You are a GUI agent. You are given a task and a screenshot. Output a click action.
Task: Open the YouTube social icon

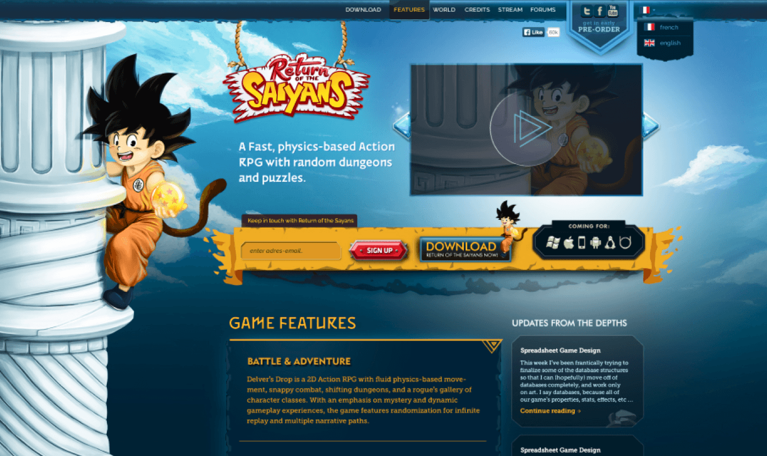(x=612, y=11)
